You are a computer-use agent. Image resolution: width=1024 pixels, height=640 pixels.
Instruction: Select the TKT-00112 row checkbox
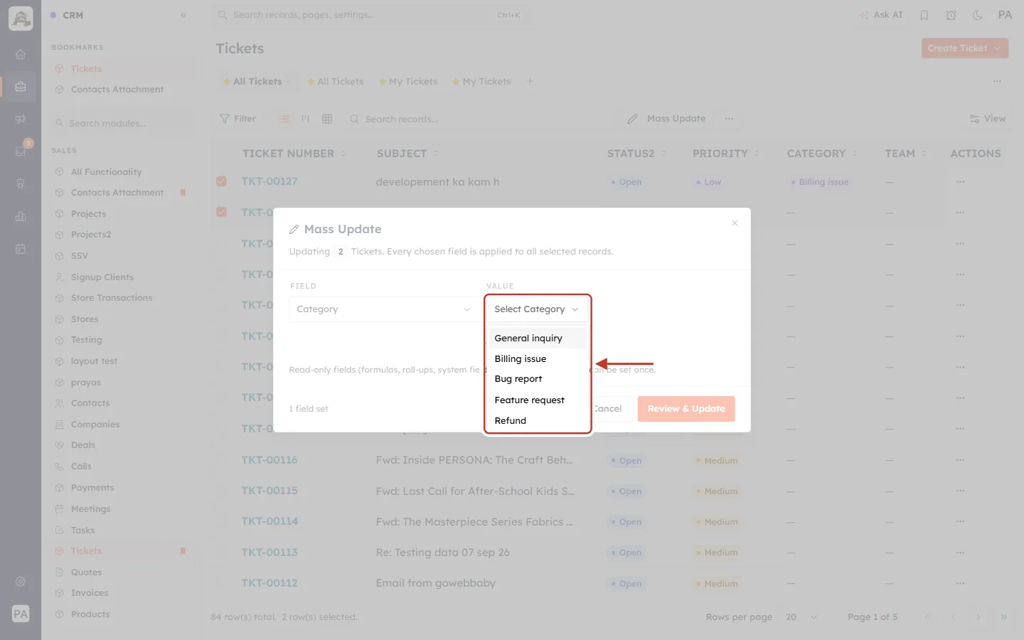(222, 583)
